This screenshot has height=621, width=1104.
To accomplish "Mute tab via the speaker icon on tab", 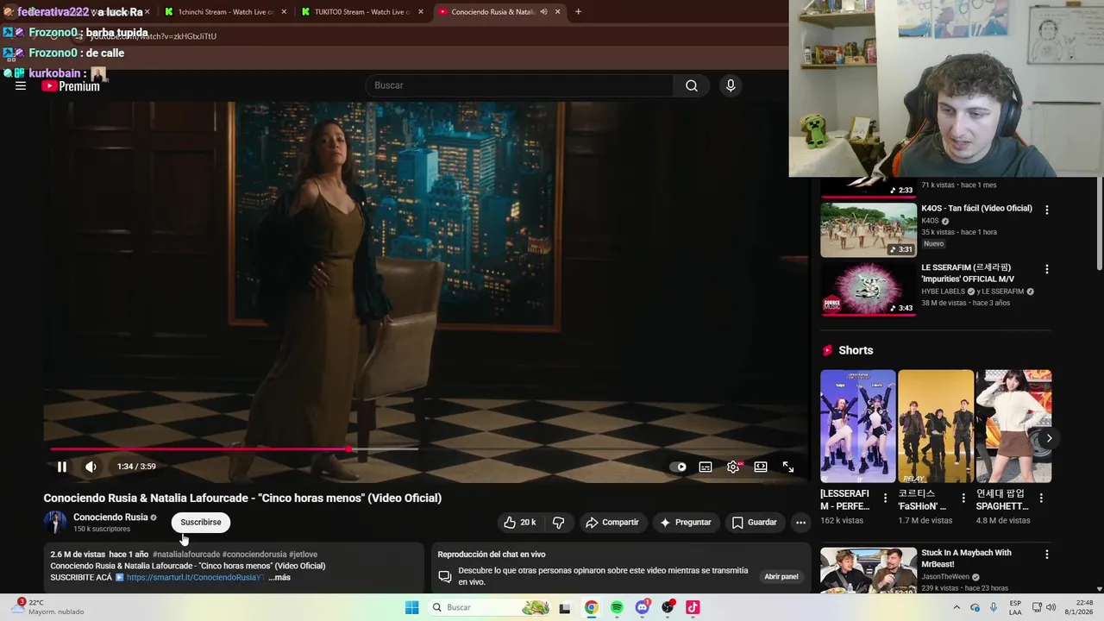I will [543, 12].
